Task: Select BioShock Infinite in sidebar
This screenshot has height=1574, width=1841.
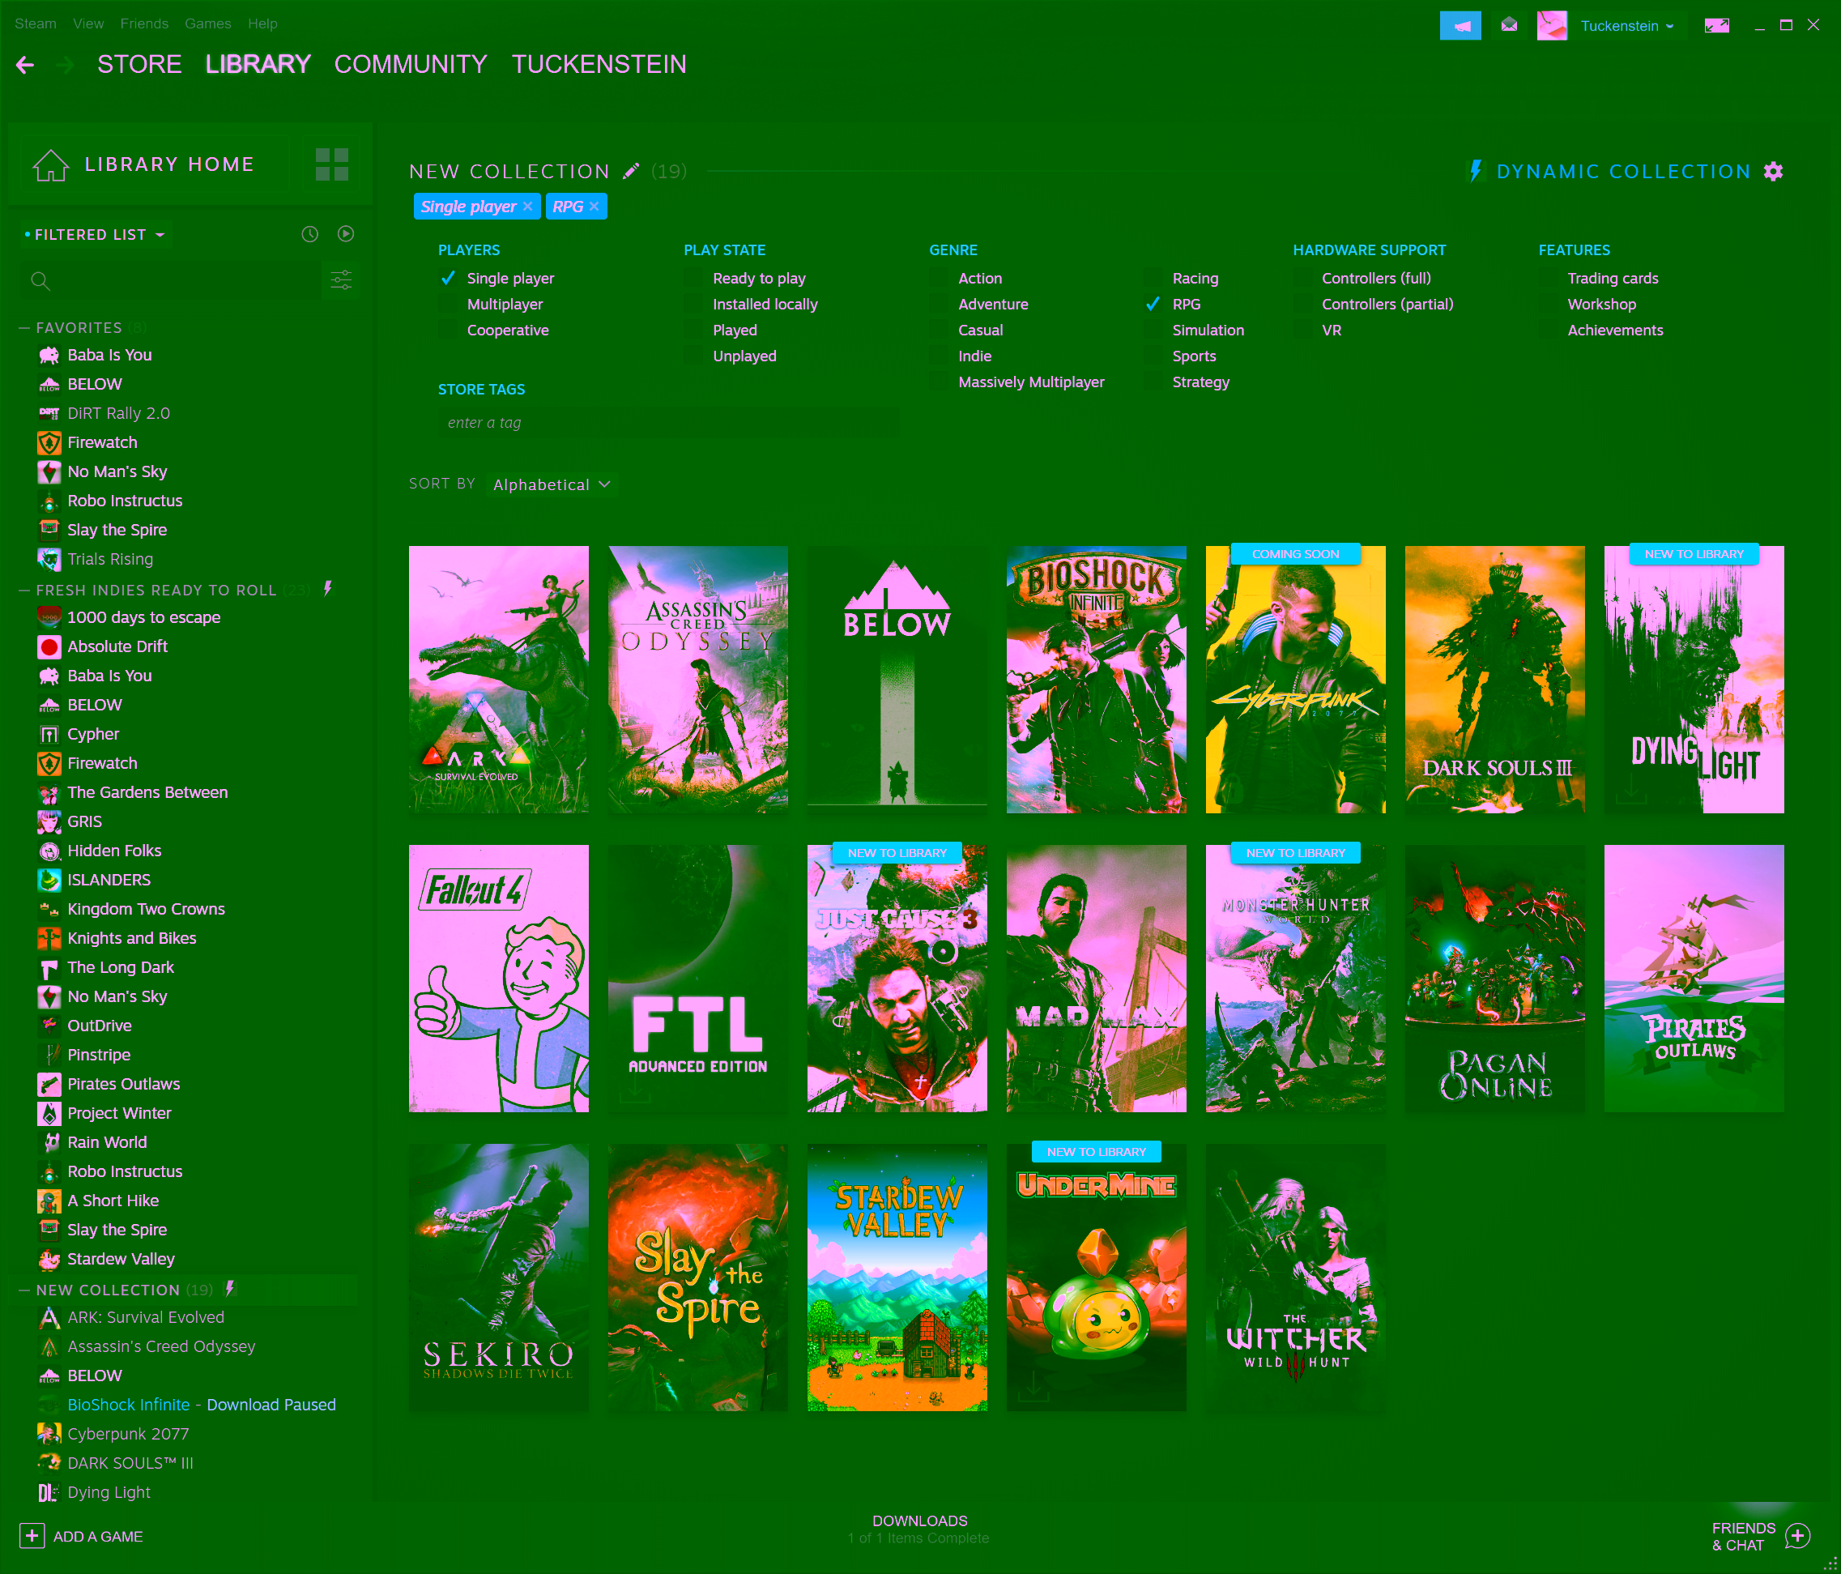Action: point(129,1404)
